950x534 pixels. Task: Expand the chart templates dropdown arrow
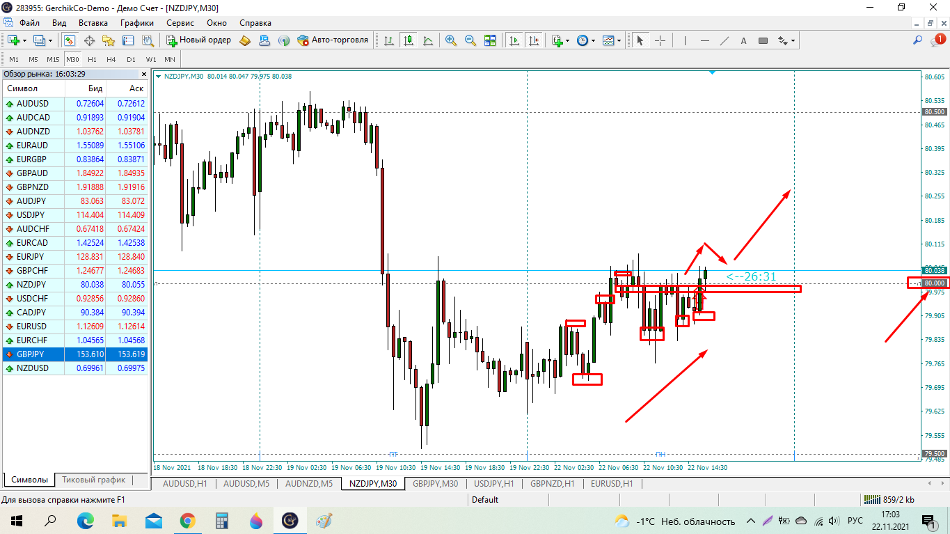[x=619, y=40]
